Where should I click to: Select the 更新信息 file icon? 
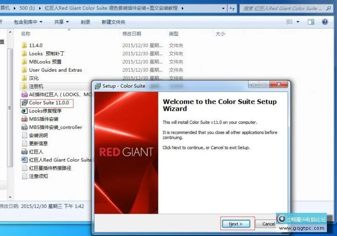tap(24, 144)
